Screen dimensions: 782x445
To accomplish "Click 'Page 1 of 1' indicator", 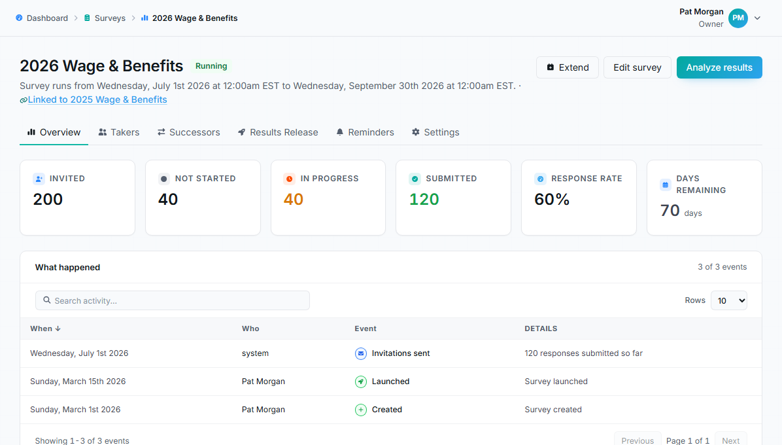I will pos(688,440).
